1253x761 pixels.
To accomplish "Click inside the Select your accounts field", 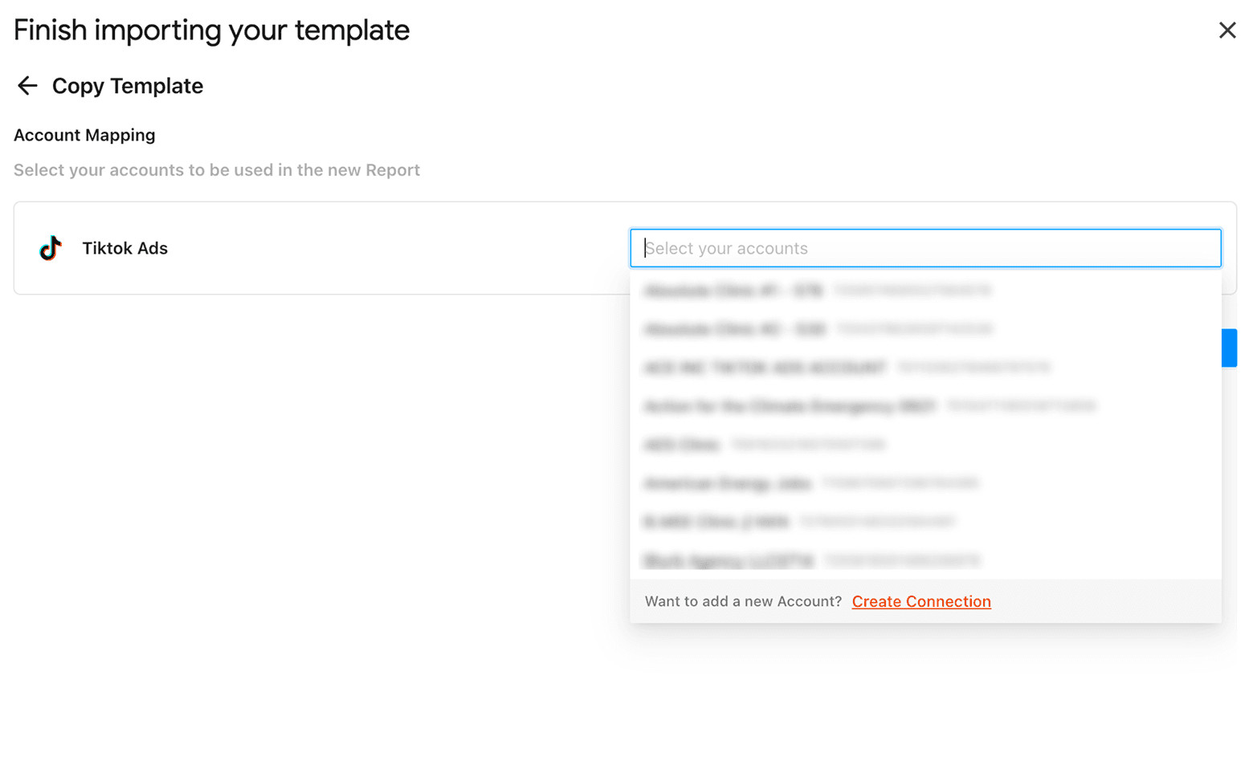I will (x=924, y=248).
